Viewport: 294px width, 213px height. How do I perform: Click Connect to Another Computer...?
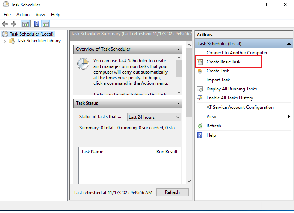(238, 53)
